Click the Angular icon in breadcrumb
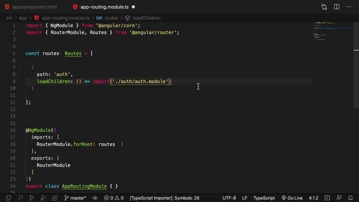 [36, 17]
